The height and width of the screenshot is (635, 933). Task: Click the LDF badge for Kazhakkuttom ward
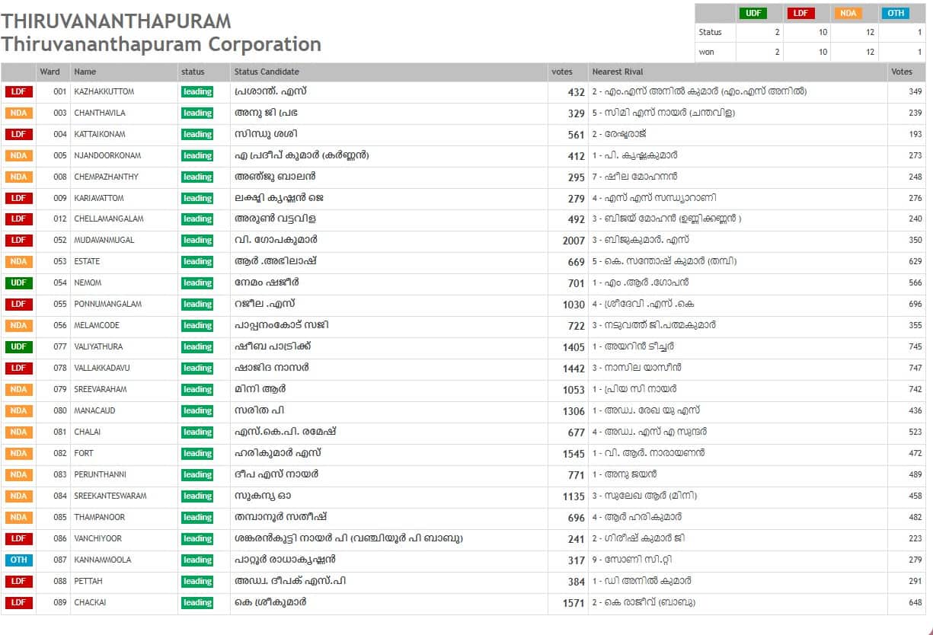point(18,91)
